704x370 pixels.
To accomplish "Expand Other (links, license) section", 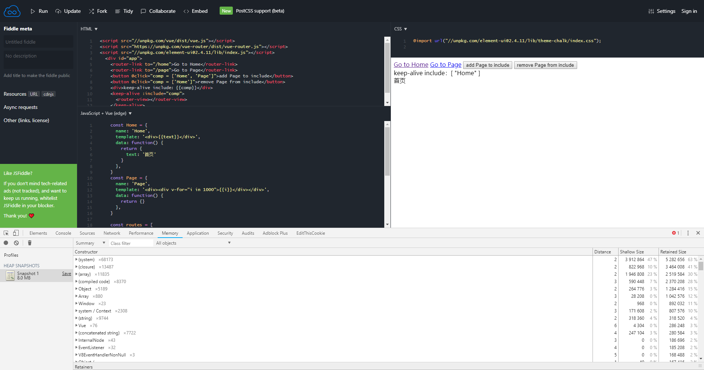I will [26, 120].
